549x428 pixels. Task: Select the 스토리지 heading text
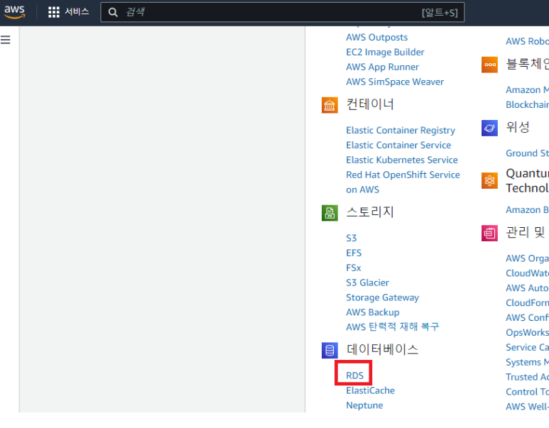370,212
